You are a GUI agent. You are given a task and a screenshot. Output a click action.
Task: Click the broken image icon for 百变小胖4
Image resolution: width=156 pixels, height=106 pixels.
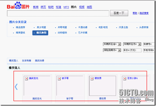(x=125, y=79)
